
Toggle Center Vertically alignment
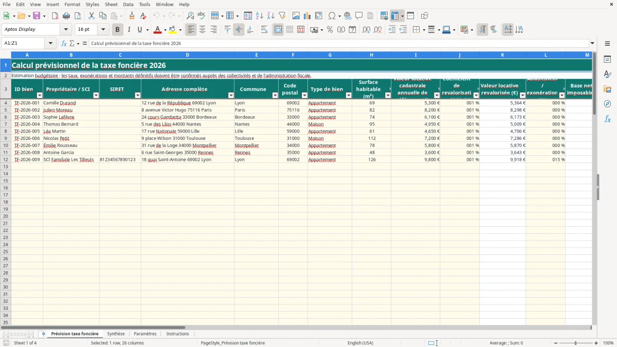click(x=239, y=30)
